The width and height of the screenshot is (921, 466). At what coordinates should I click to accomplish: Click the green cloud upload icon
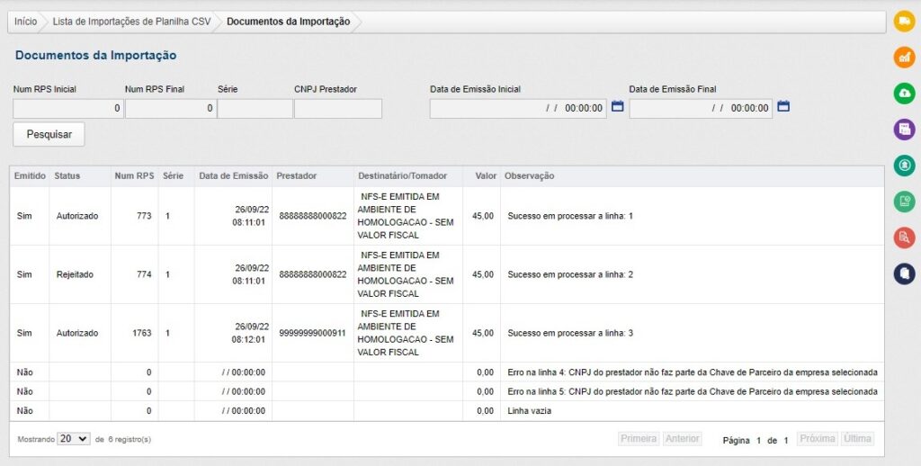click(904, 94)
